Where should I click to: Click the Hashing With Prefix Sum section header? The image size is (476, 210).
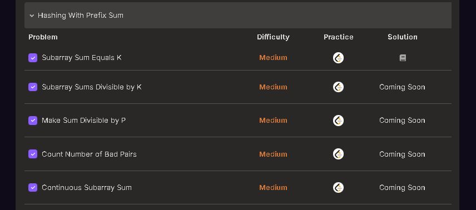[x=237, y=15]
